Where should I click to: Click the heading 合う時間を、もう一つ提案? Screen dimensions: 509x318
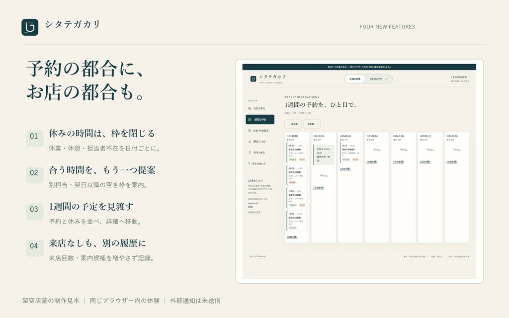click(102, 170)
